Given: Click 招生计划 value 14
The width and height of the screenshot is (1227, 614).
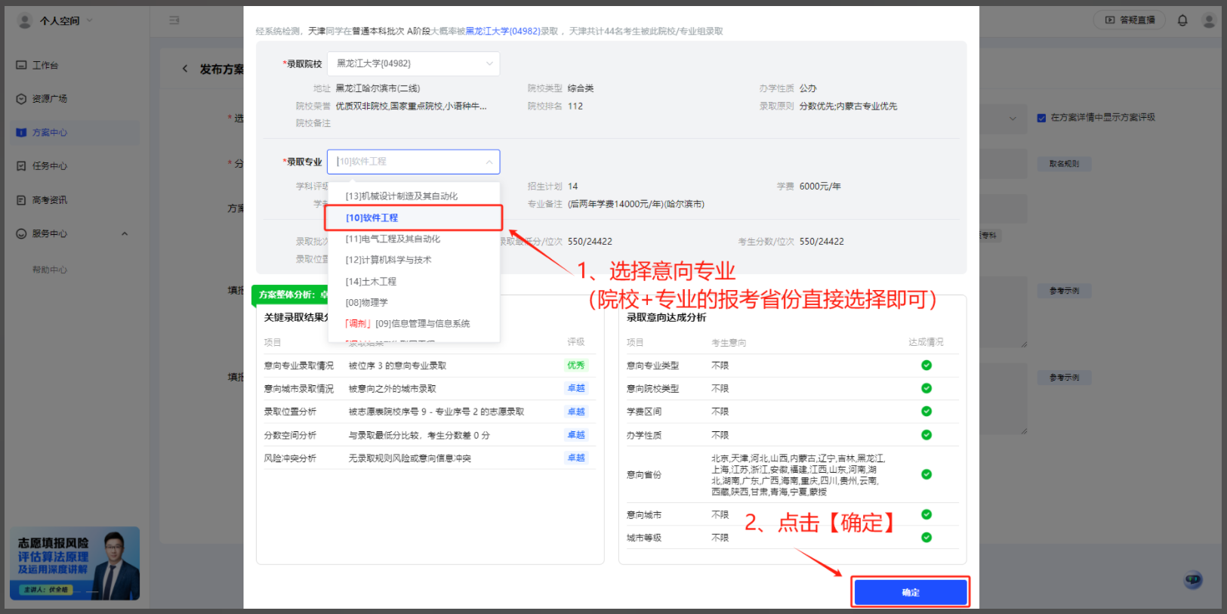Looking at the screenshot, I should click(x=573, y=187).
